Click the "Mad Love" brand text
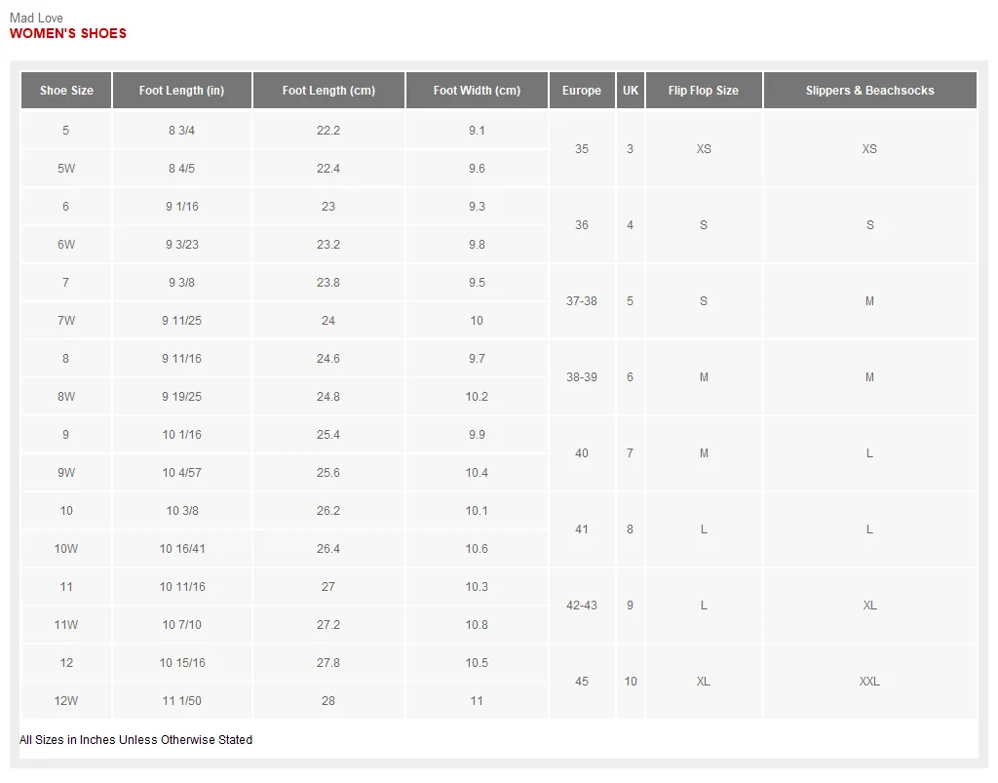998x783 pixels. [x=36, y=18]
